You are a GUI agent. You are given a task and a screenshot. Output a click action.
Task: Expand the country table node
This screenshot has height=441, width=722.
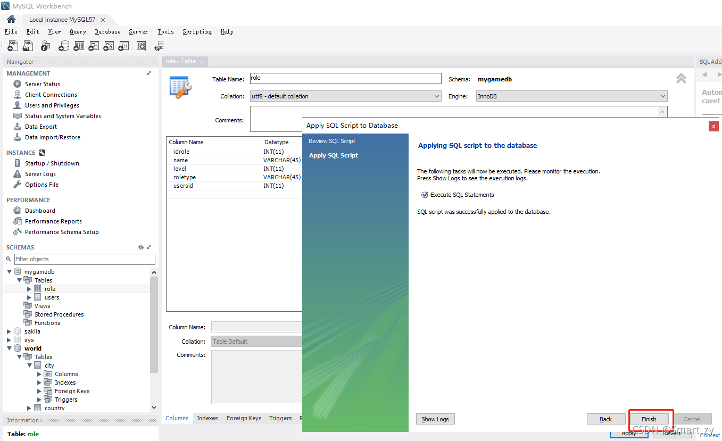coord(29,408)
